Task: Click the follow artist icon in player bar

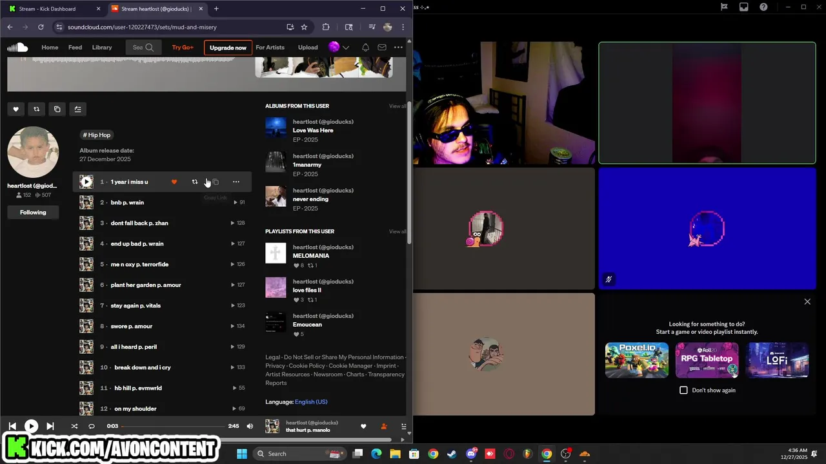Action: (383, 426)
